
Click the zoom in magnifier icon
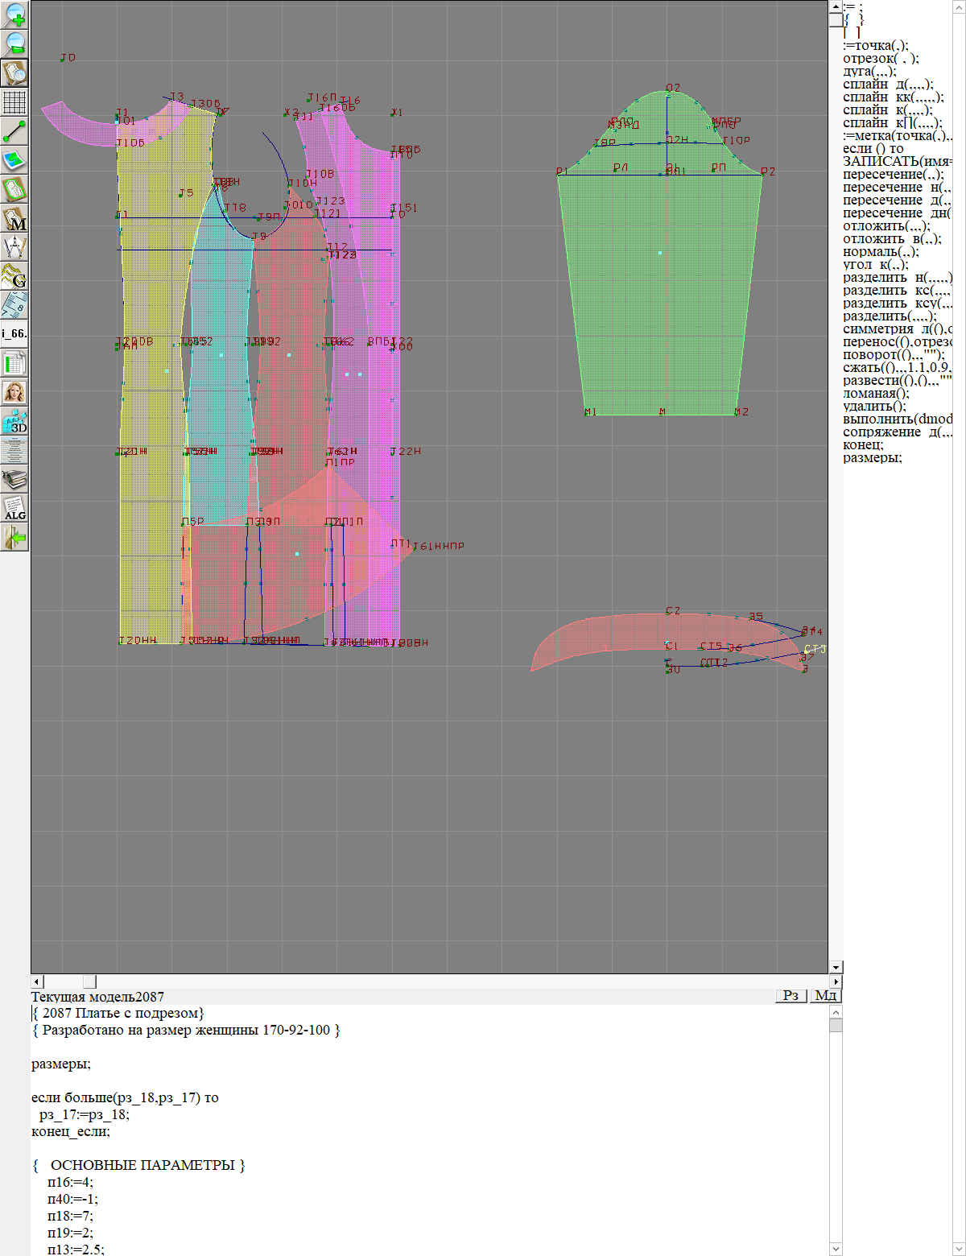pyautogui.click(x=14, y=14)
